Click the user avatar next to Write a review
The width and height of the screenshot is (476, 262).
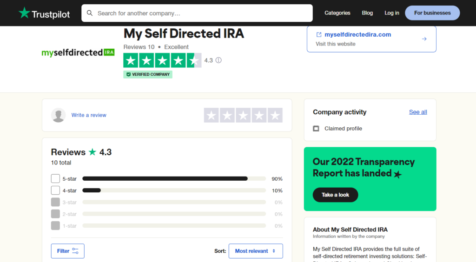(58, 115)
